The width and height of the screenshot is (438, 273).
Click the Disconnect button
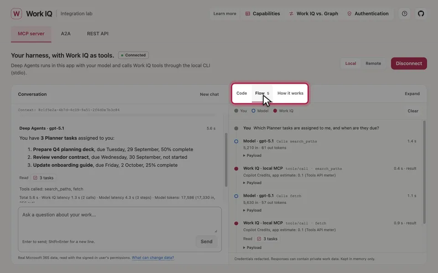(409, 64)
